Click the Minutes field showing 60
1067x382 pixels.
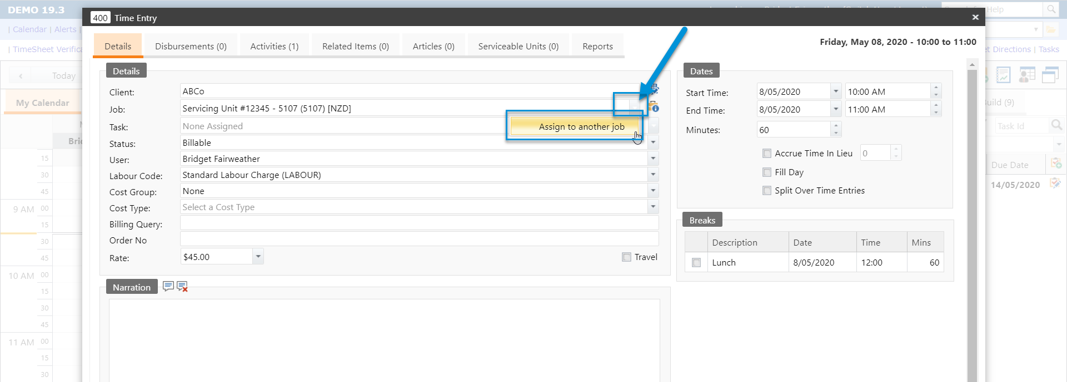pyautogui.click(x=794, y=130)
